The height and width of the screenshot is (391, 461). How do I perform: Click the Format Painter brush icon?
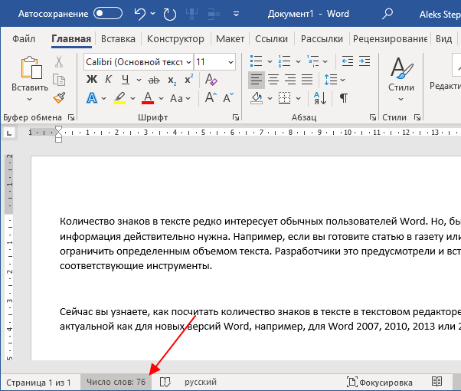pyautogui.click(x=59, y=98)
